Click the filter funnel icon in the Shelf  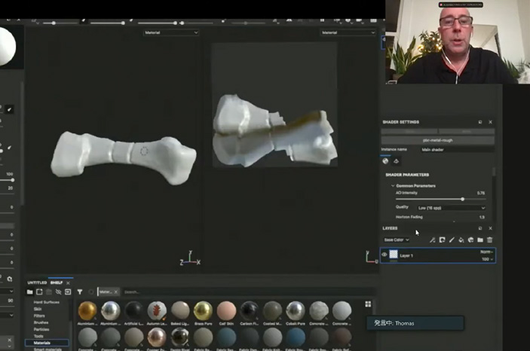(x=80, y=291)
